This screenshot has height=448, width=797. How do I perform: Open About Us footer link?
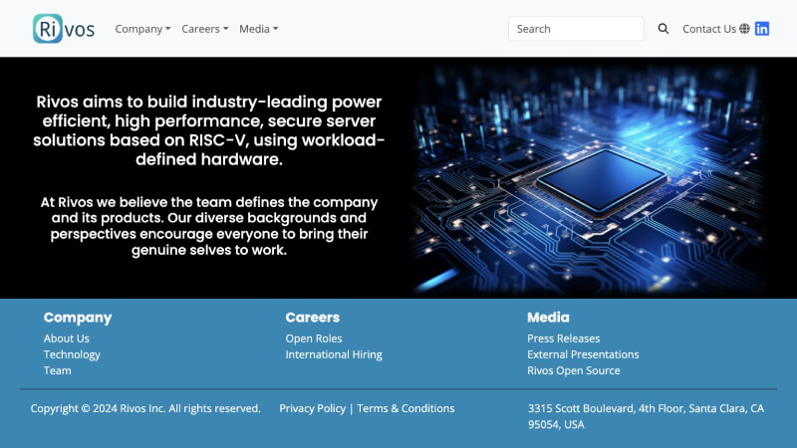point(67,338)
